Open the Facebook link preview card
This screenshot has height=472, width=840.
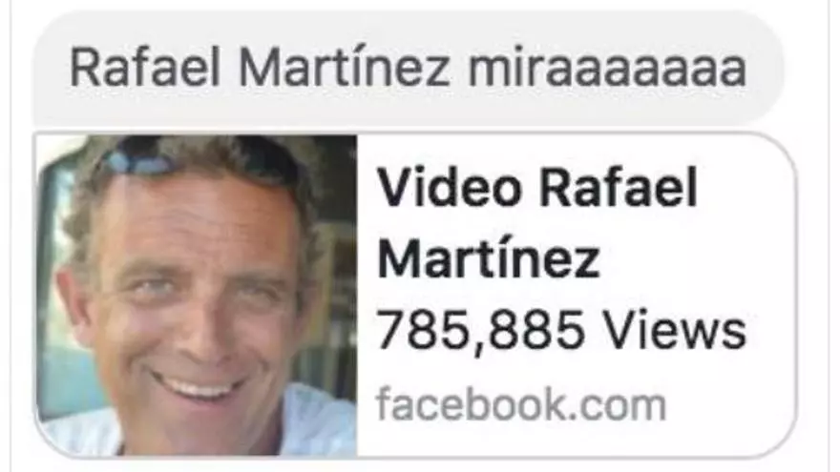[x=415, y=295]
